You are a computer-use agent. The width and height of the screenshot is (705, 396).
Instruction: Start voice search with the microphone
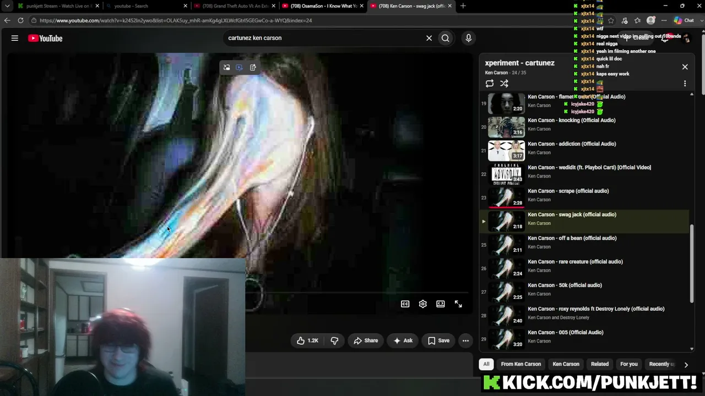coord(469,38)
